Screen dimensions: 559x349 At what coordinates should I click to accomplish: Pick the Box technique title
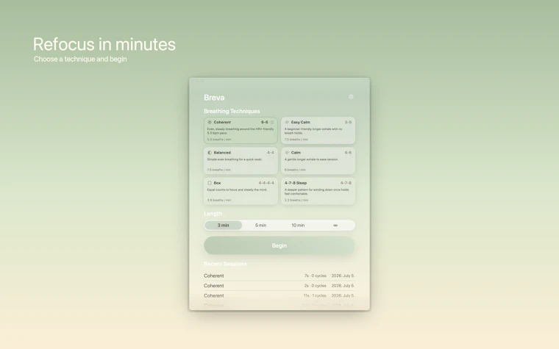tap(217, 183)
